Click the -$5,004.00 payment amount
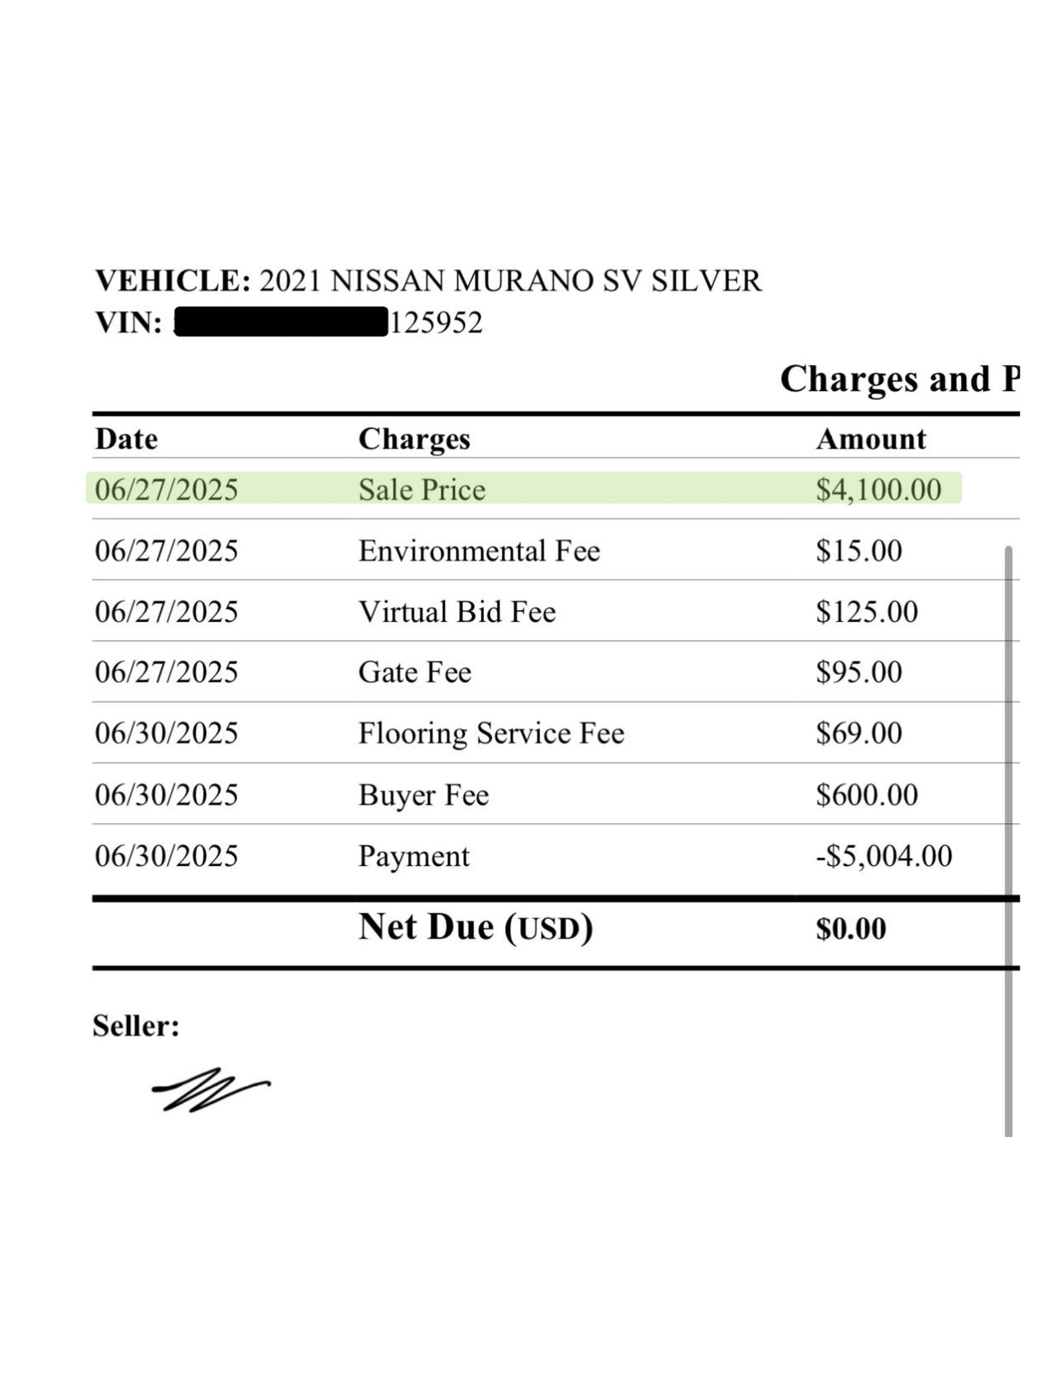The width and height of the screenshot is (1058, 1389). pos(883,855)
